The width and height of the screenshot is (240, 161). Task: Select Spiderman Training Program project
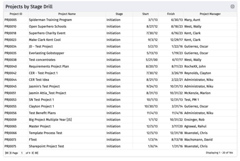point(50,20)
